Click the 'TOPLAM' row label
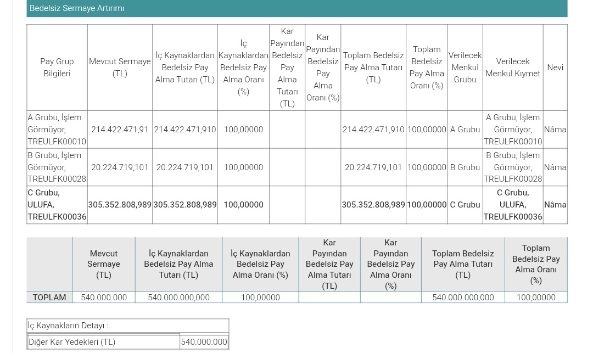 [x=49, y=298]
